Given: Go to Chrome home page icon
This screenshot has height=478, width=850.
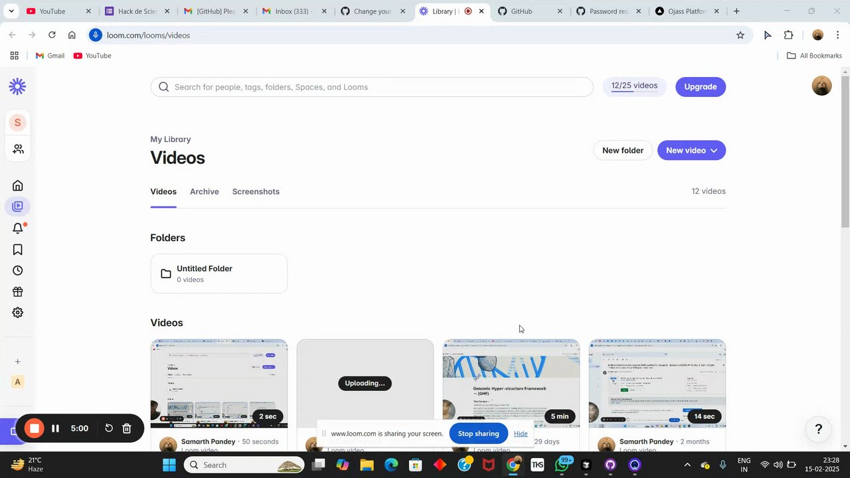Looking at the screenshot, I should click(72, 35).
